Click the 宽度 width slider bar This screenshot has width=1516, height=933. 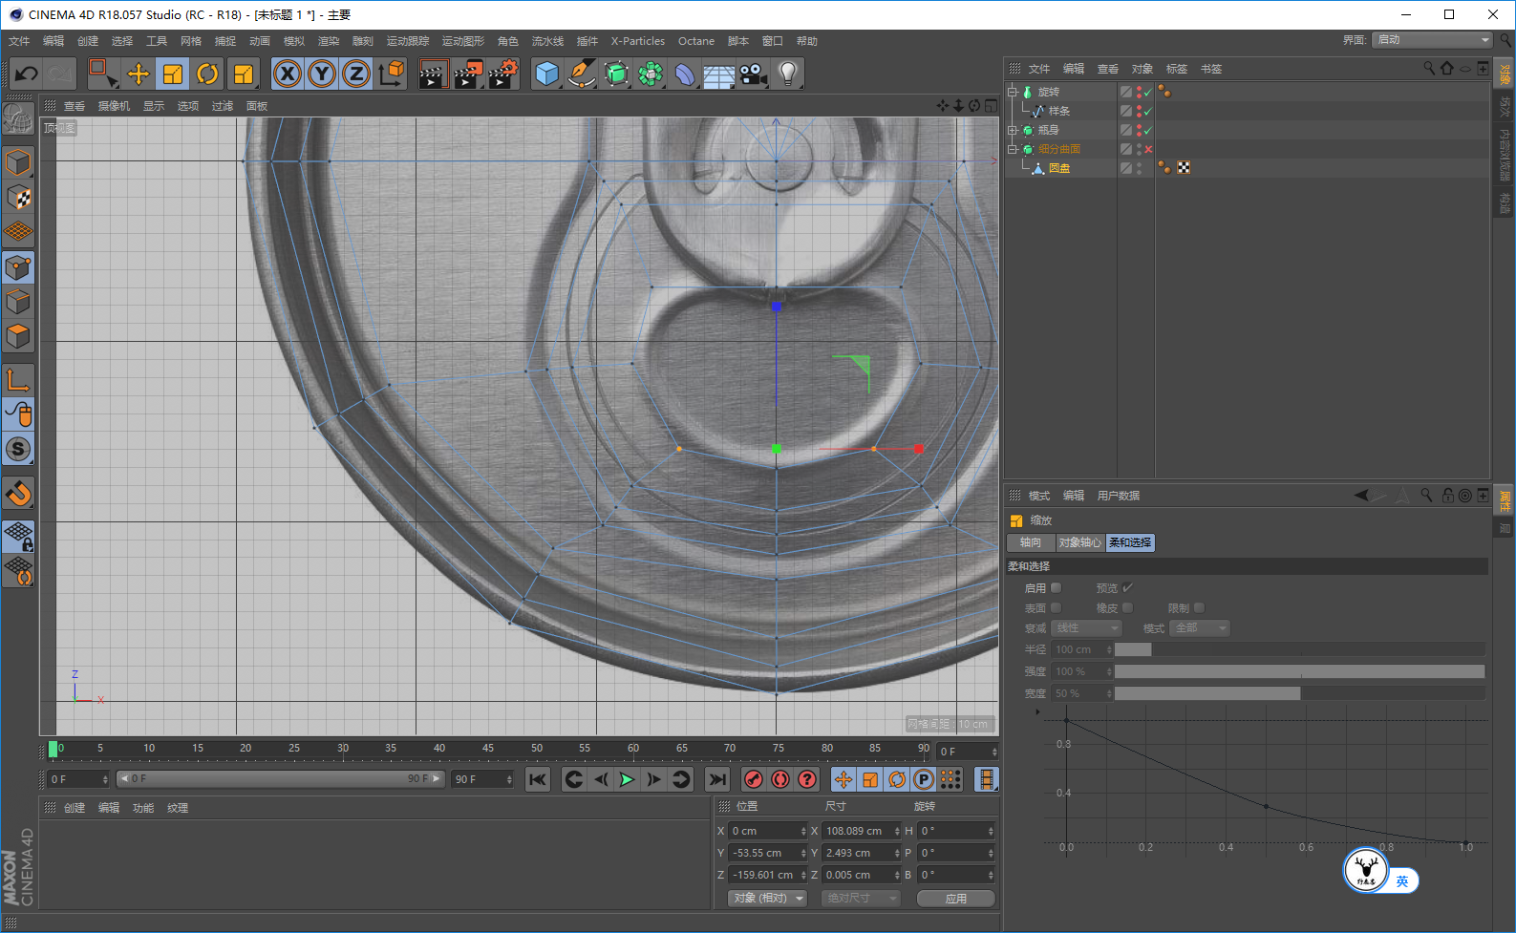point(1299,693)
